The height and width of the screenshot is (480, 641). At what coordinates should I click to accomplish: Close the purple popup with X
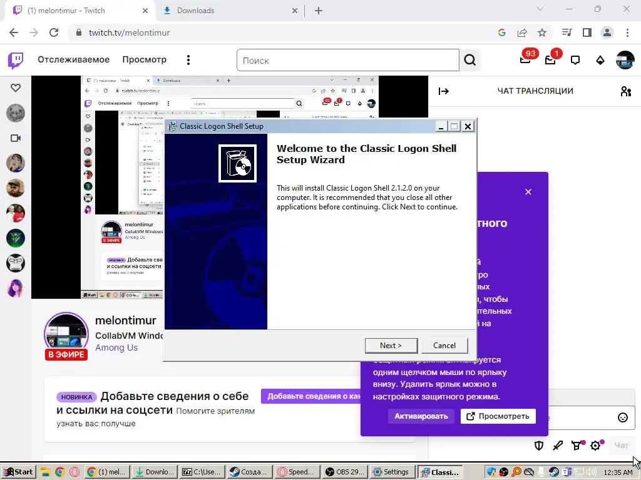coord(528,192)
